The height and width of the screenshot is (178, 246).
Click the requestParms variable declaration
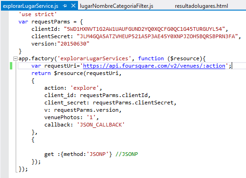[x=50, y=22]
